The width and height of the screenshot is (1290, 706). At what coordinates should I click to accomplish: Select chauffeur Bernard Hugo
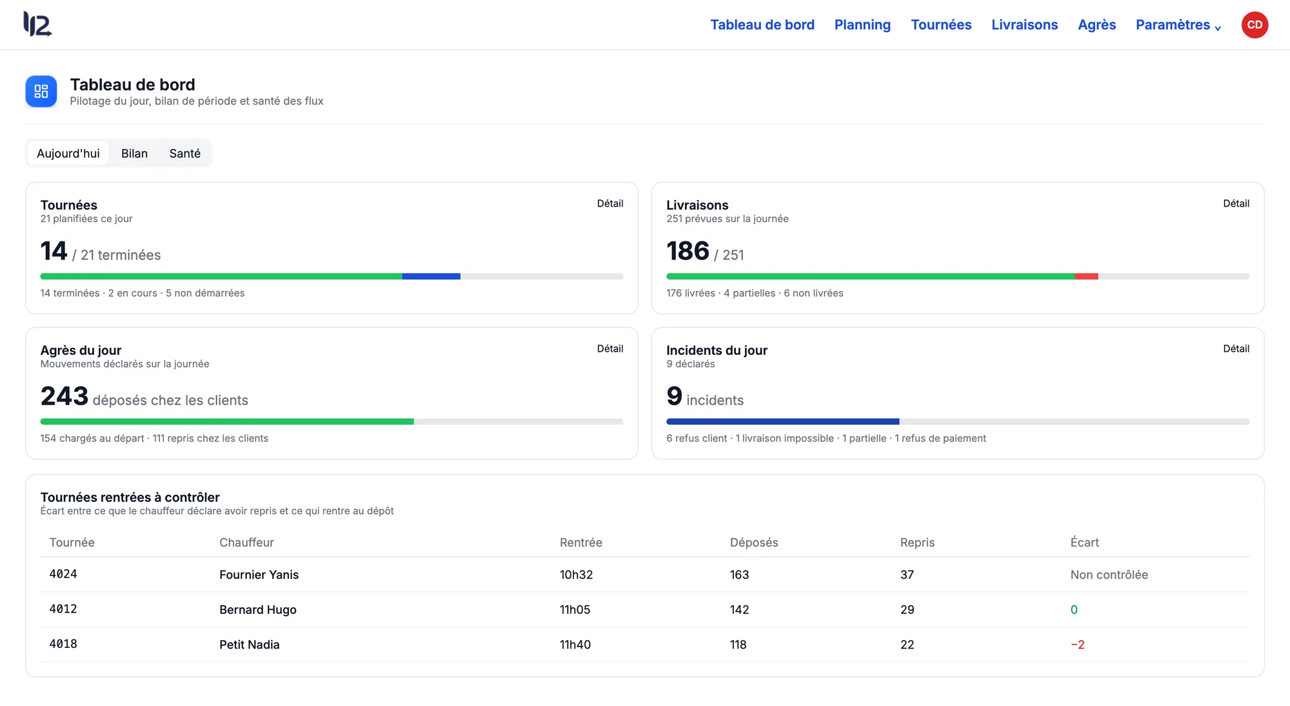pos(258,609)
